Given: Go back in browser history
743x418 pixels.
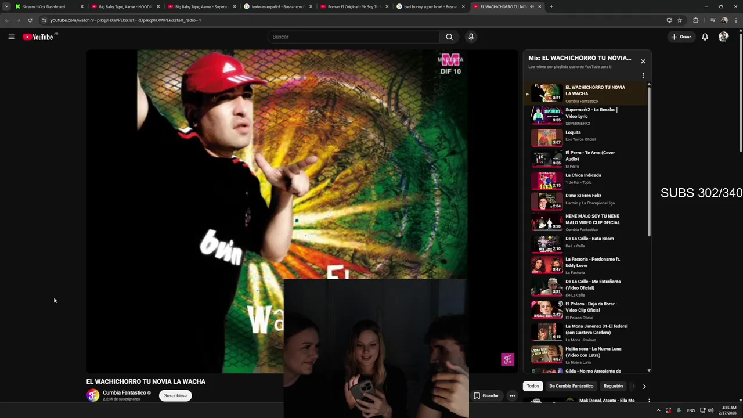Looking at the screenshot, I should (7, 20).
